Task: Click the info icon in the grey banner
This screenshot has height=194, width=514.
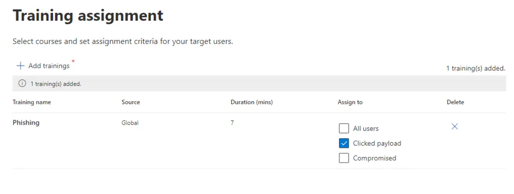Action: point(22,84)
